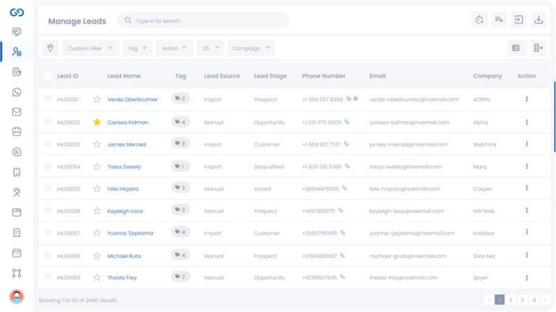Click email michael-gruta@noemail.com
Image resolution: width=556 pixels, height=312 pixels.
click(x=408, y=256)
